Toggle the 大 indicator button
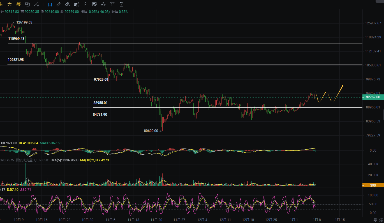Image resolution: width=384 pixels, height=223 pixels. tap(10, 4)
